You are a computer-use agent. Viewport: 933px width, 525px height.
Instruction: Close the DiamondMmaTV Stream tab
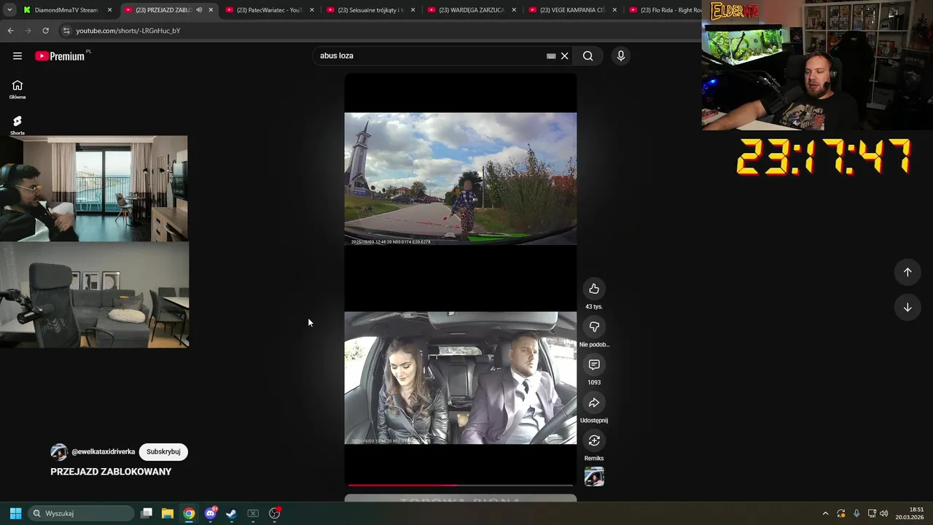point(110,10)
